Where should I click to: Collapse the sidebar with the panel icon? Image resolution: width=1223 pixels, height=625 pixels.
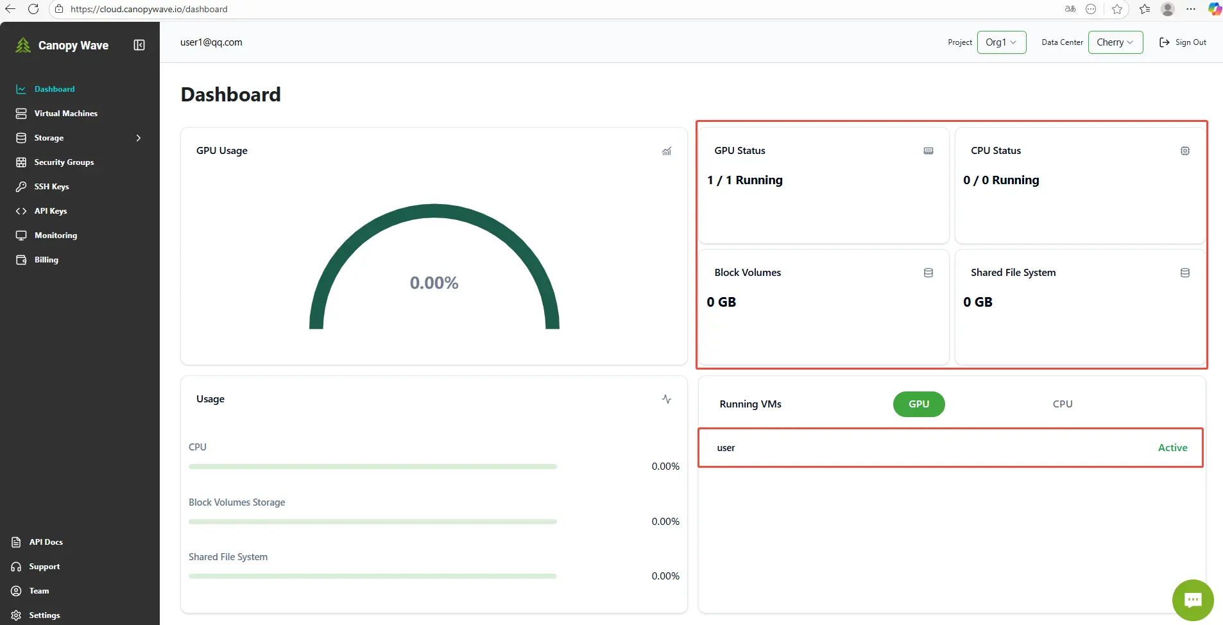coord(139,45)
